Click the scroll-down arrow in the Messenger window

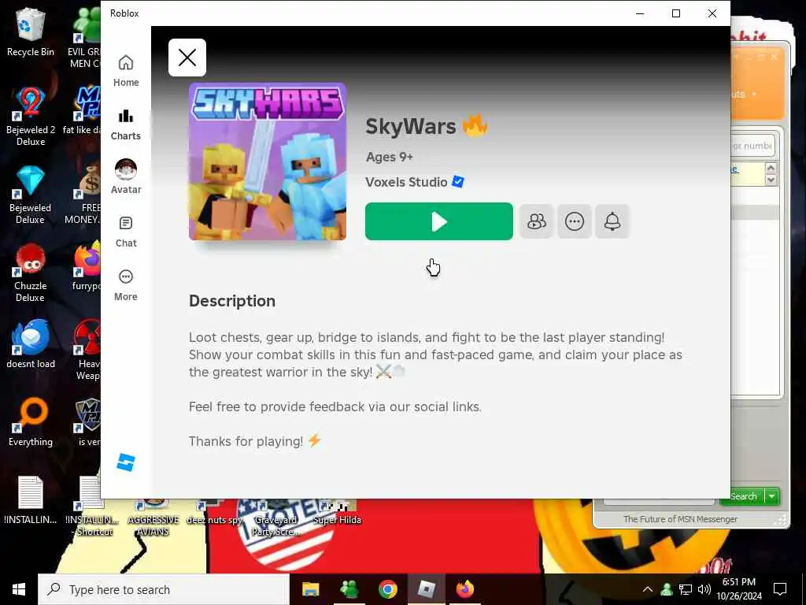coord(770,180)
